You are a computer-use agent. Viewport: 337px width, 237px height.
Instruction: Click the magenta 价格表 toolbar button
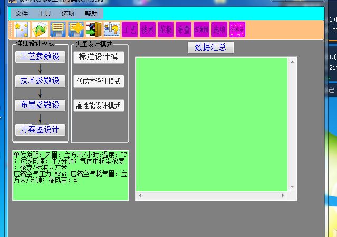[237, 30]
